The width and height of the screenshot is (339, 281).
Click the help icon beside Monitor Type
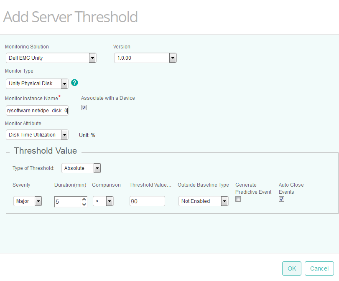click(74, 83)
